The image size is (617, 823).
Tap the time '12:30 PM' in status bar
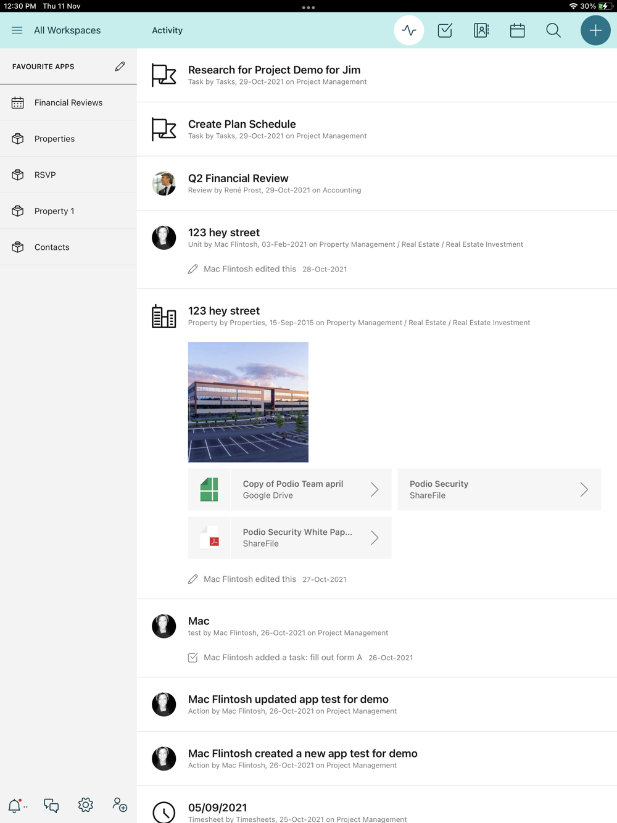20,6
